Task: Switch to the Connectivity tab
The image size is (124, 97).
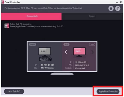Action: (31, 16)
